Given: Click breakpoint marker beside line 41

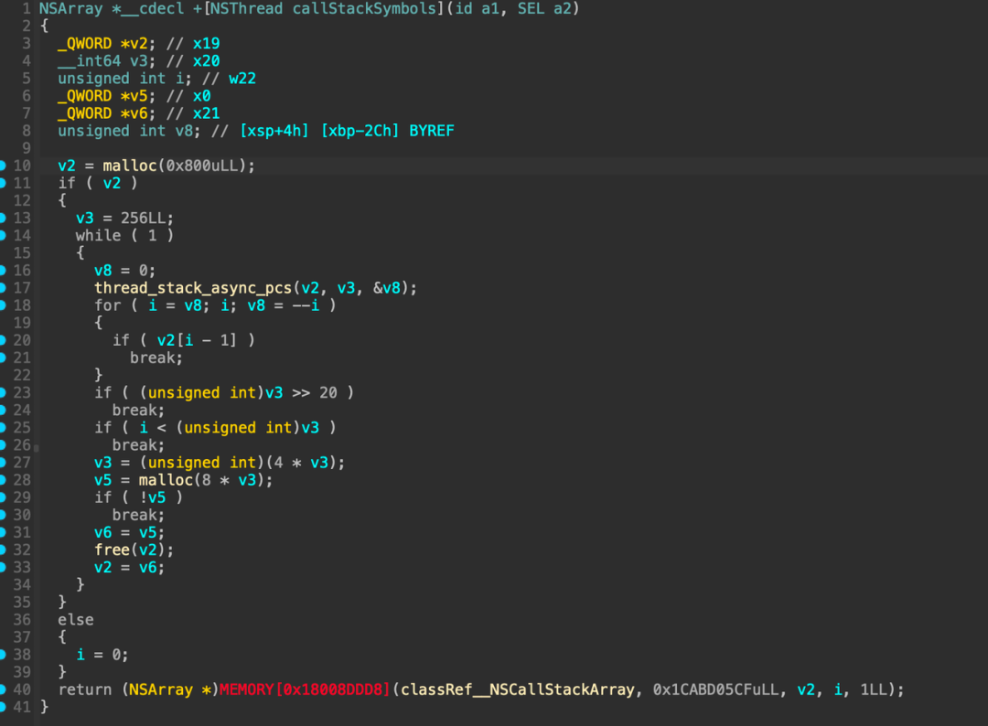Looking at the screenshot, I should point(2,707).
